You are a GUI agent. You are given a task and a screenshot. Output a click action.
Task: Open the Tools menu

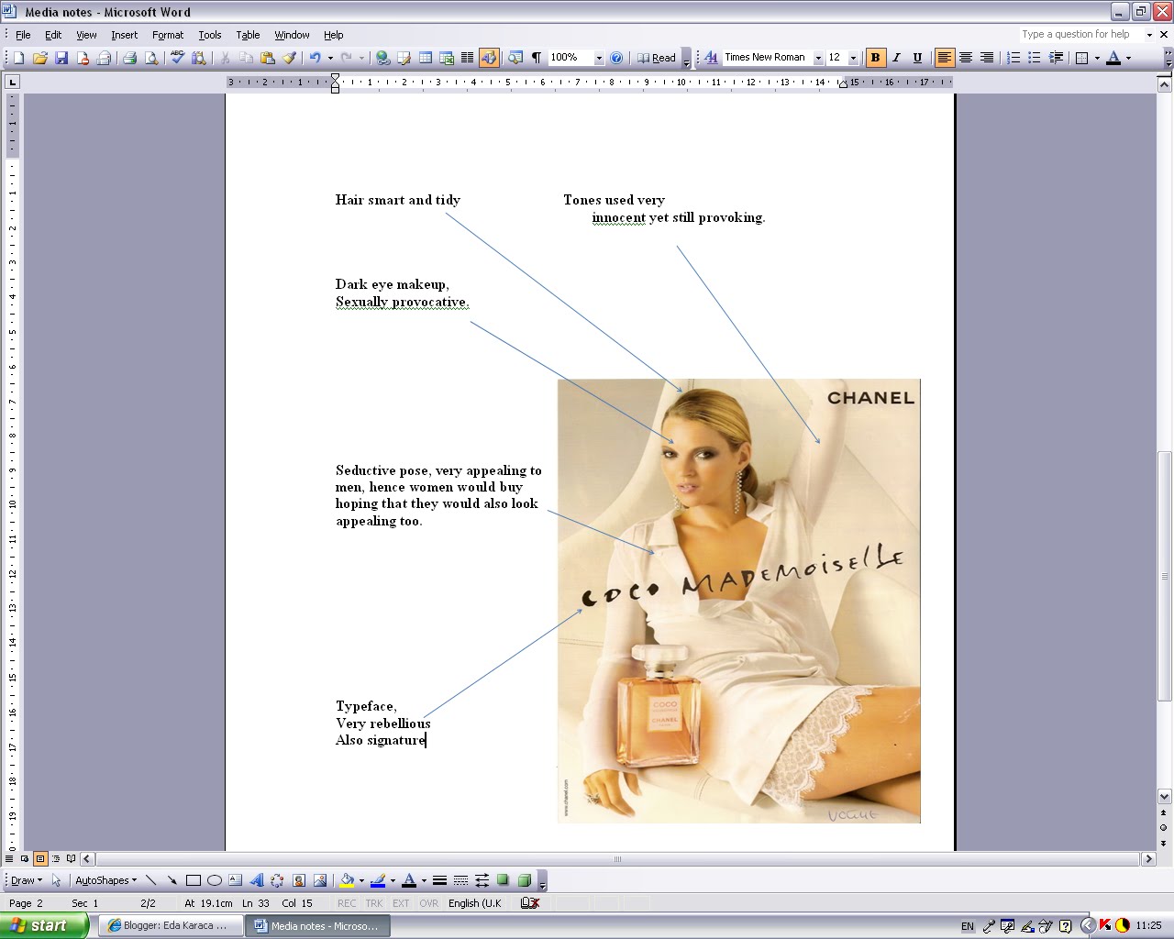pyautogui.click(x=210, y=35)
